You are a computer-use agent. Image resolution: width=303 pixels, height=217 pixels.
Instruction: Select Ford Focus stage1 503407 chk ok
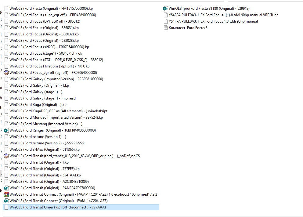click(46, 53)
